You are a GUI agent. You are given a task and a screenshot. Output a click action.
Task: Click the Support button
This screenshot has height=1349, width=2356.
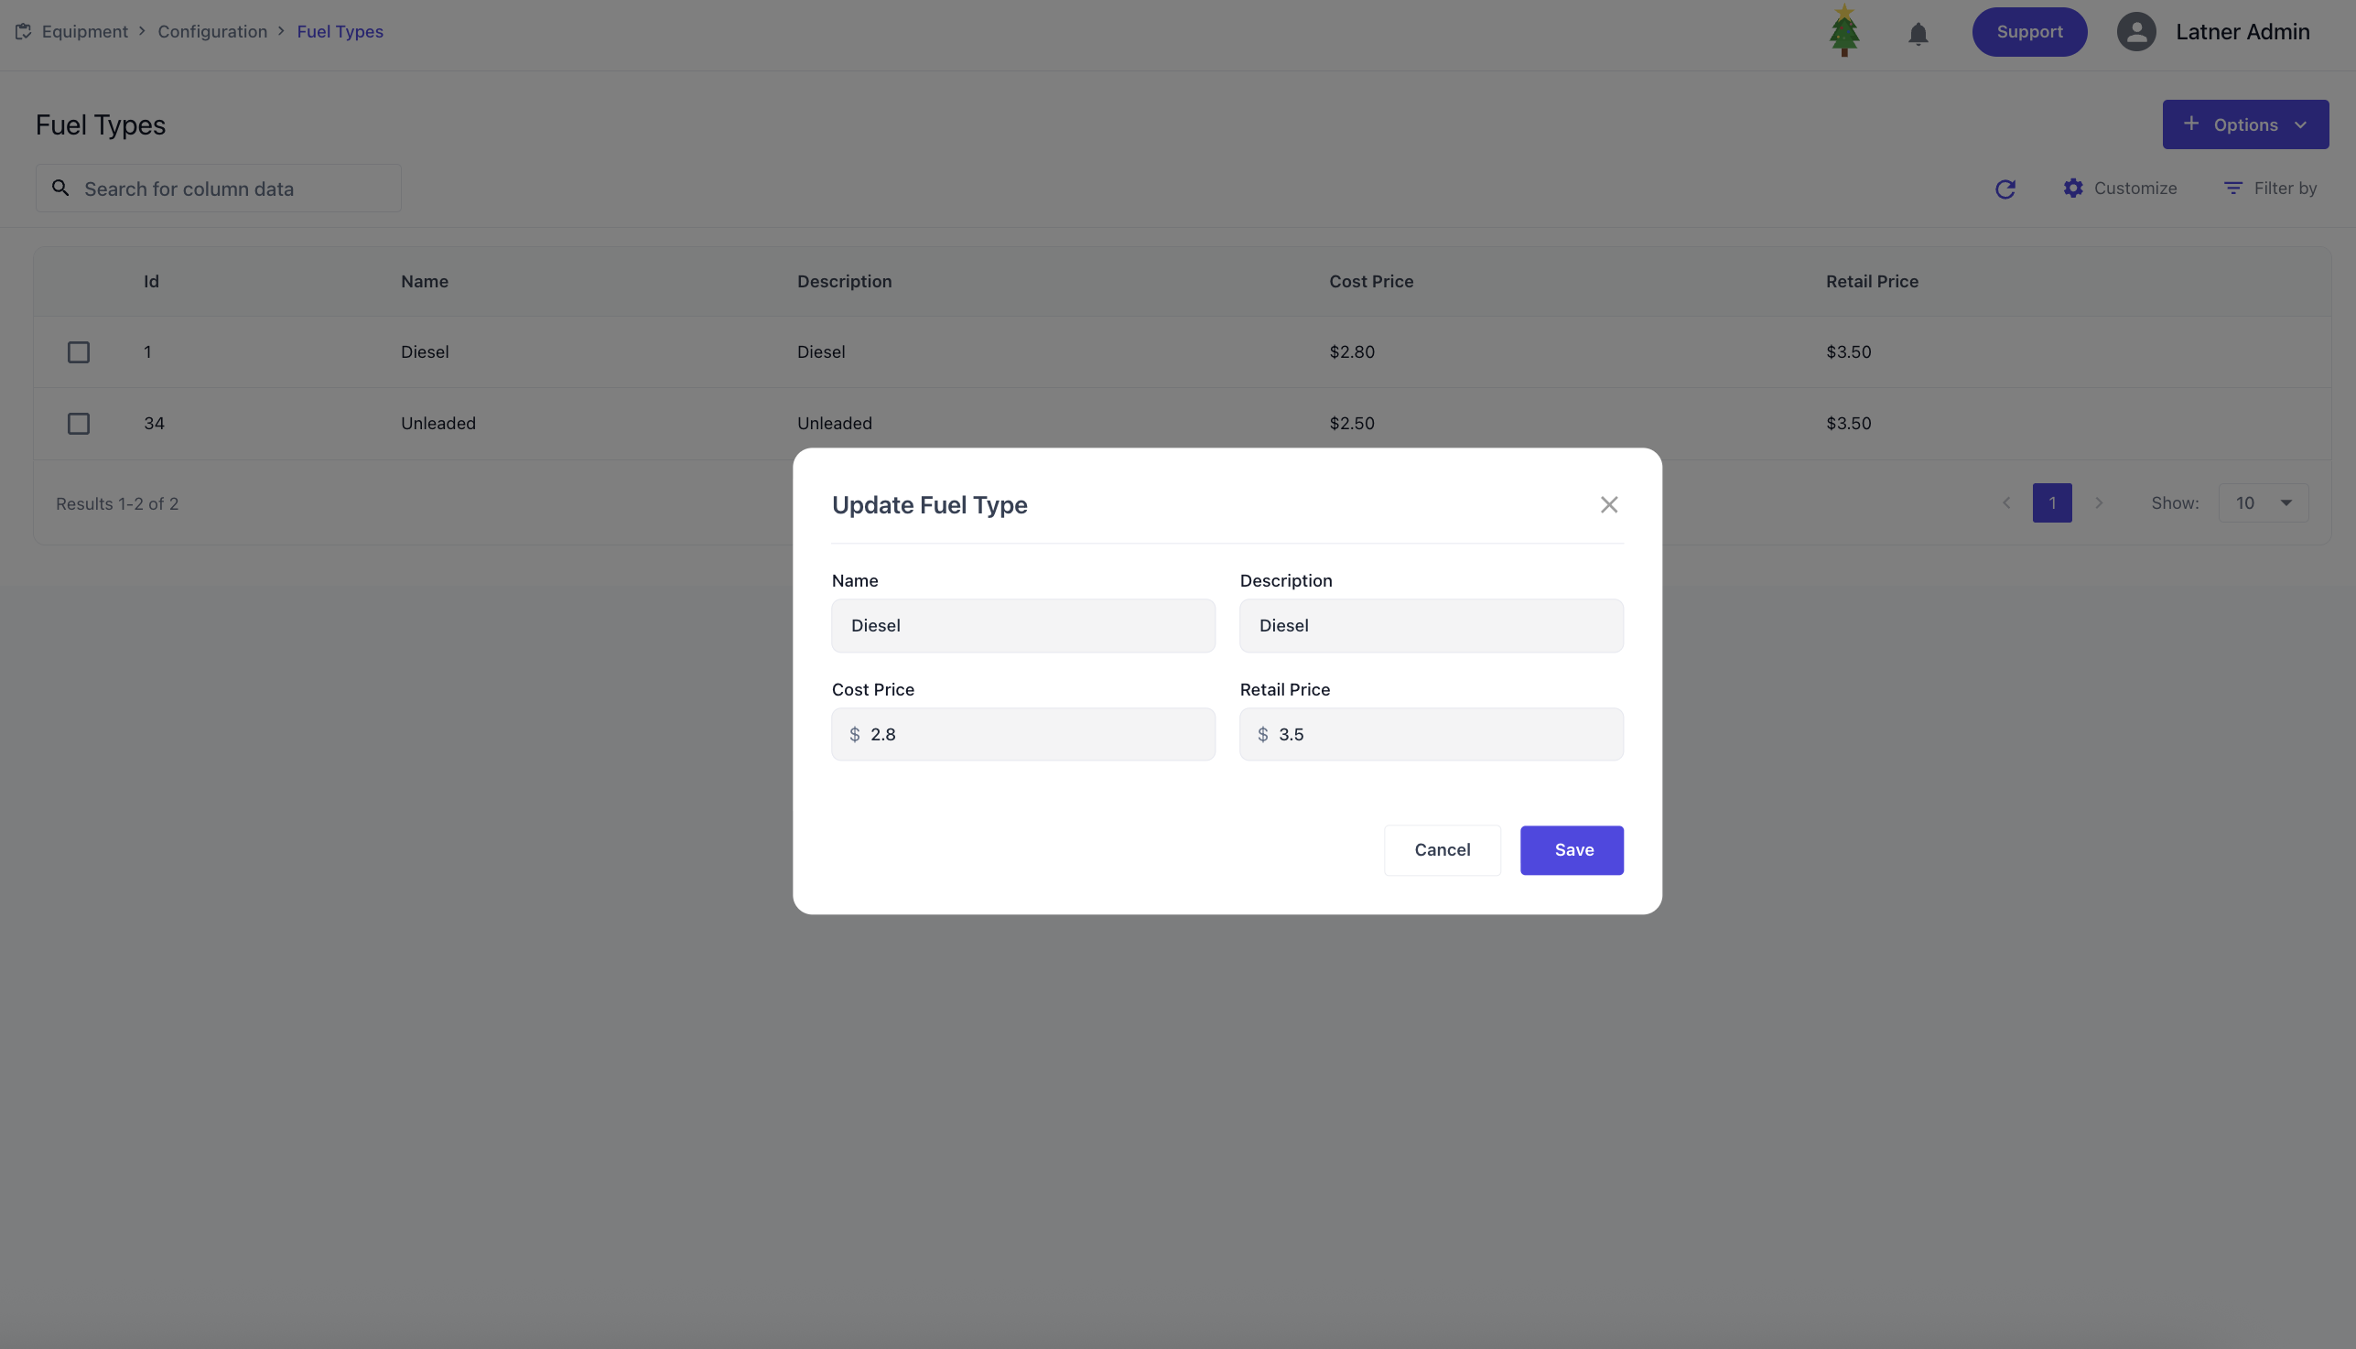pyautogui.click(x=2029, y=31)
